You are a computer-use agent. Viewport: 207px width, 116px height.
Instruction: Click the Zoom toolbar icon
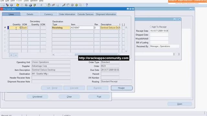tap(68, 5)
